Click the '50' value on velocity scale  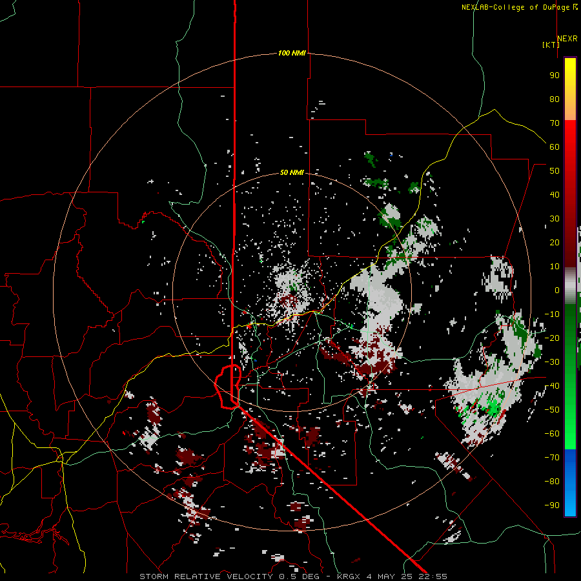(555, 171)
